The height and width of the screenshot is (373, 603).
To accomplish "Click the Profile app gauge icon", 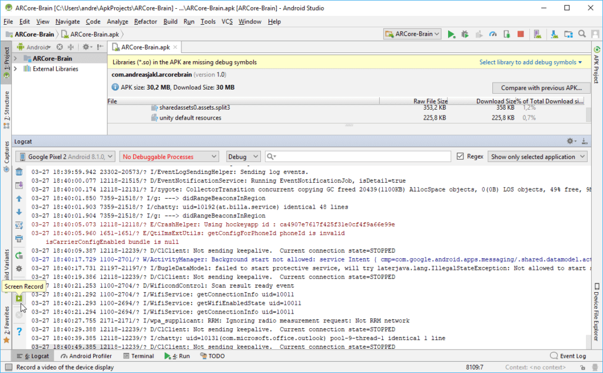I will click(x=493, y=34).
